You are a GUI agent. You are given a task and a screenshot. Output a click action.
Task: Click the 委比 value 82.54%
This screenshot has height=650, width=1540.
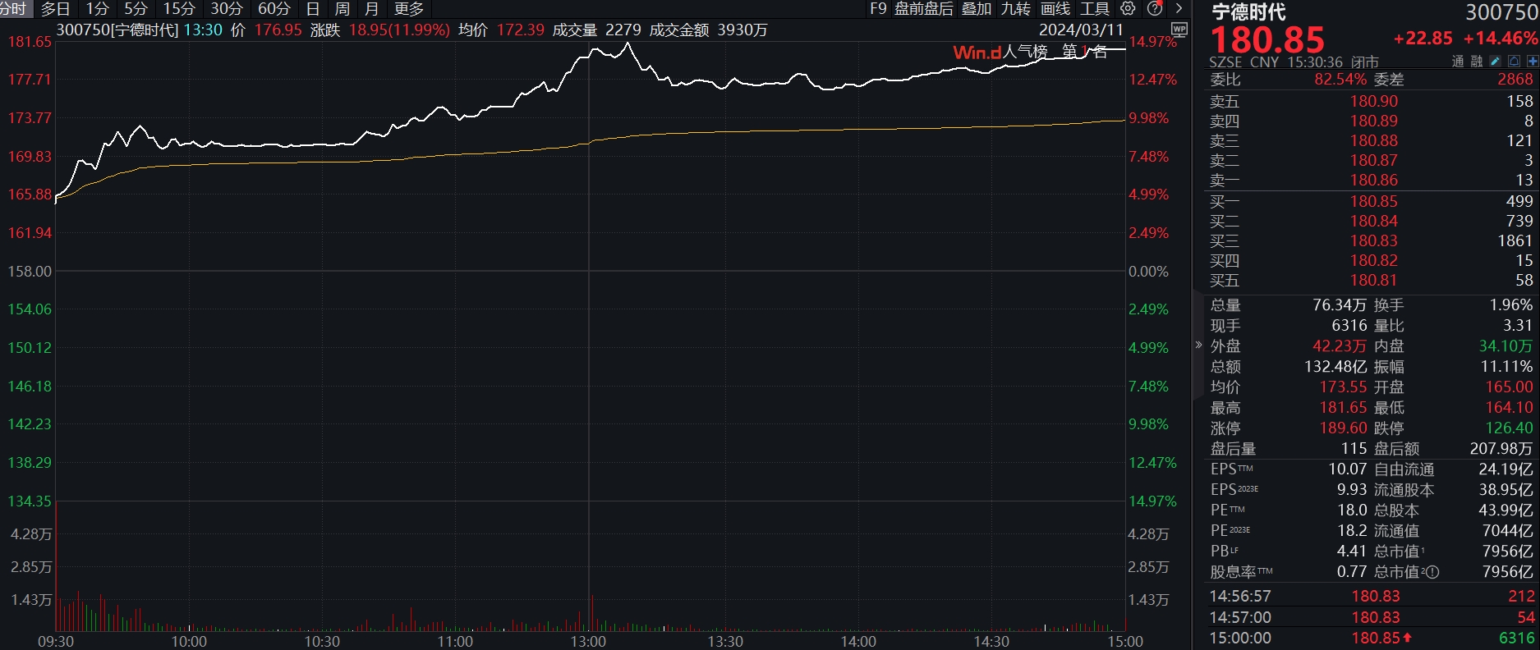1340,79
